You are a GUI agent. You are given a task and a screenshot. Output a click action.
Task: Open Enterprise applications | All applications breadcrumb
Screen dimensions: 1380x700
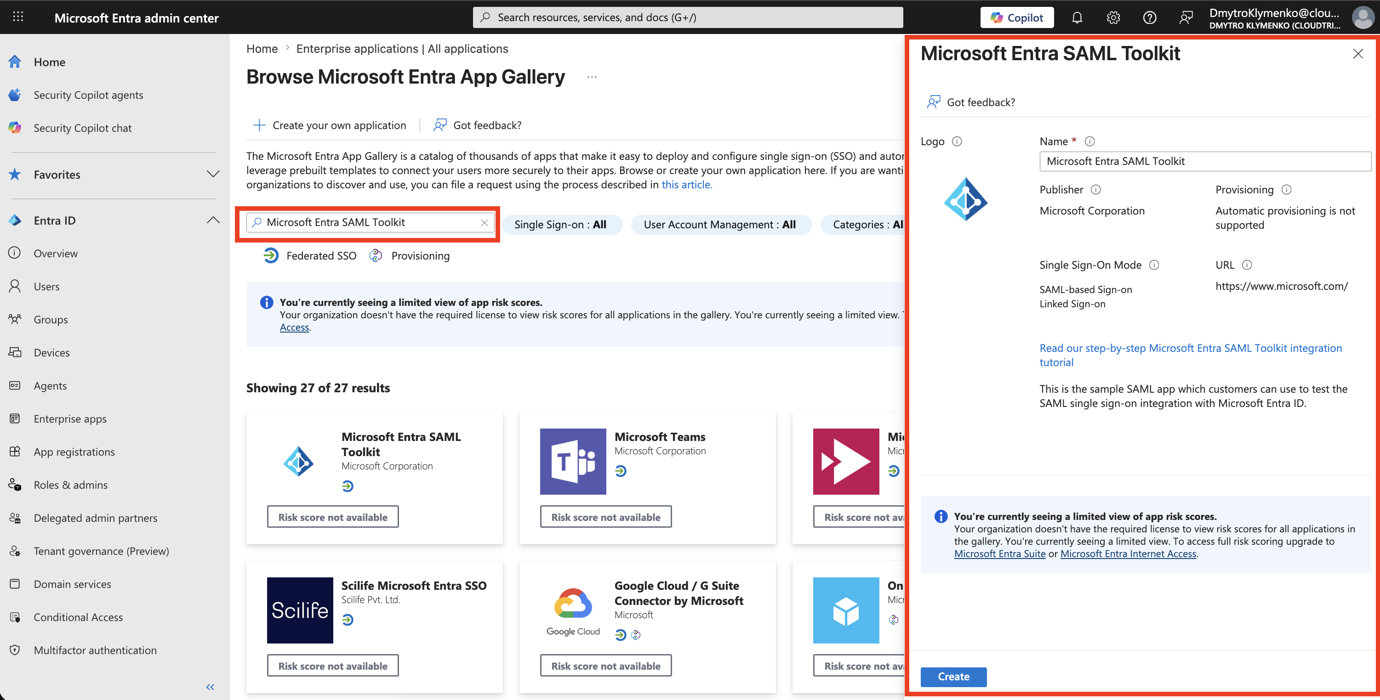[x=402, y=49]
